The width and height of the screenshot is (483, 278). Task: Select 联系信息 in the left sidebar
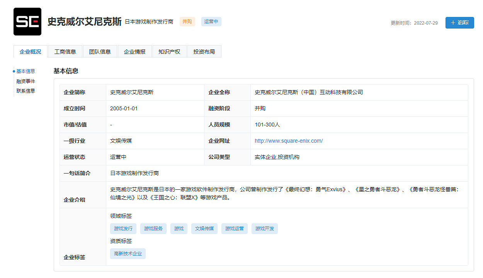point(26,90)
